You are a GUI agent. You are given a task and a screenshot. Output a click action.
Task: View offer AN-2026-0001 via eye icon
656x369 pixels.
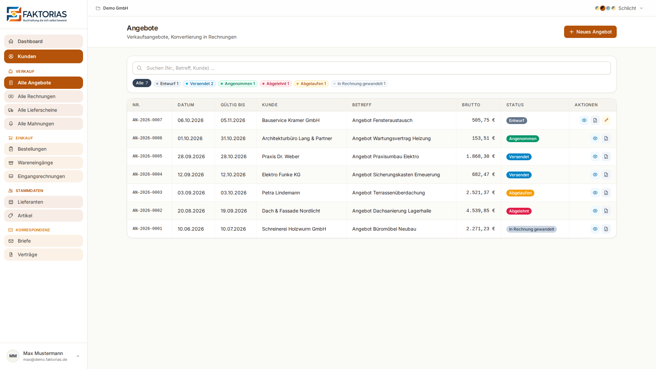tap(595, 229)
